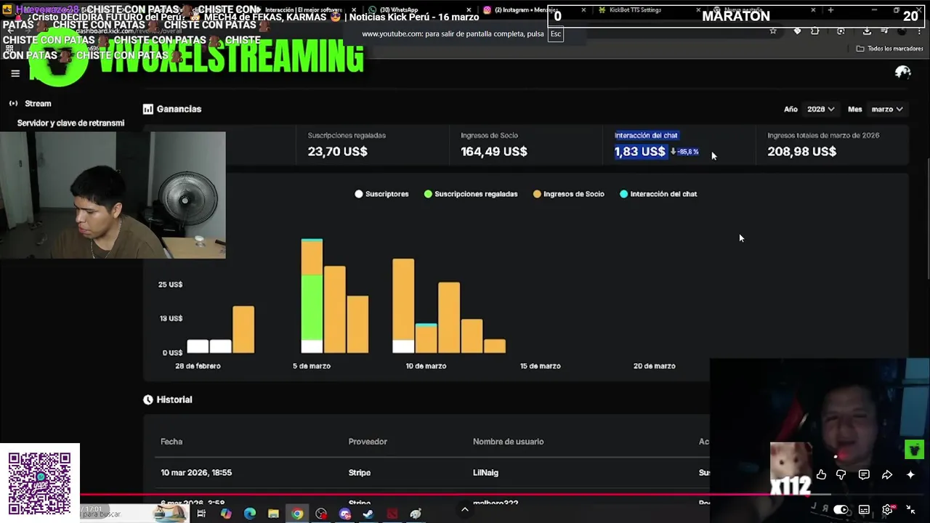The image size is (930, 523).
Task: Open the profile avatar at top right
Action: 903,72
